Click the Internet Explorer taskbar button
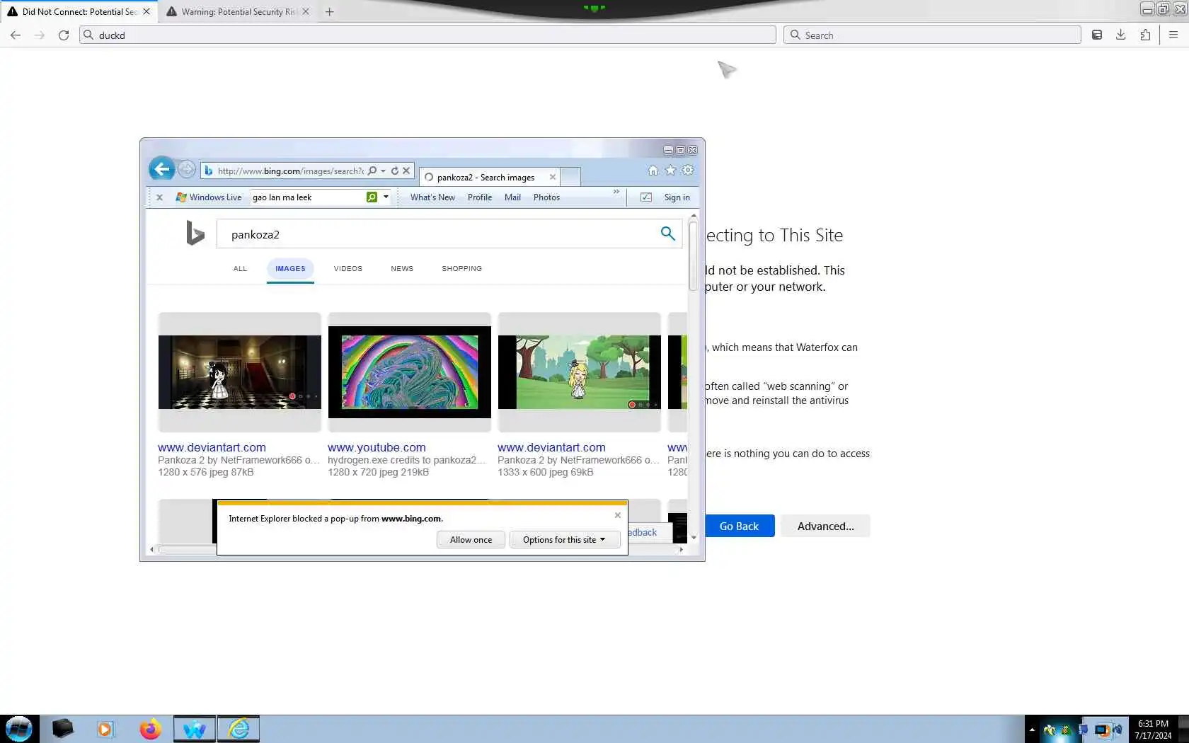This screenshot has height=743, width=1189. click(x=239, y=729)
